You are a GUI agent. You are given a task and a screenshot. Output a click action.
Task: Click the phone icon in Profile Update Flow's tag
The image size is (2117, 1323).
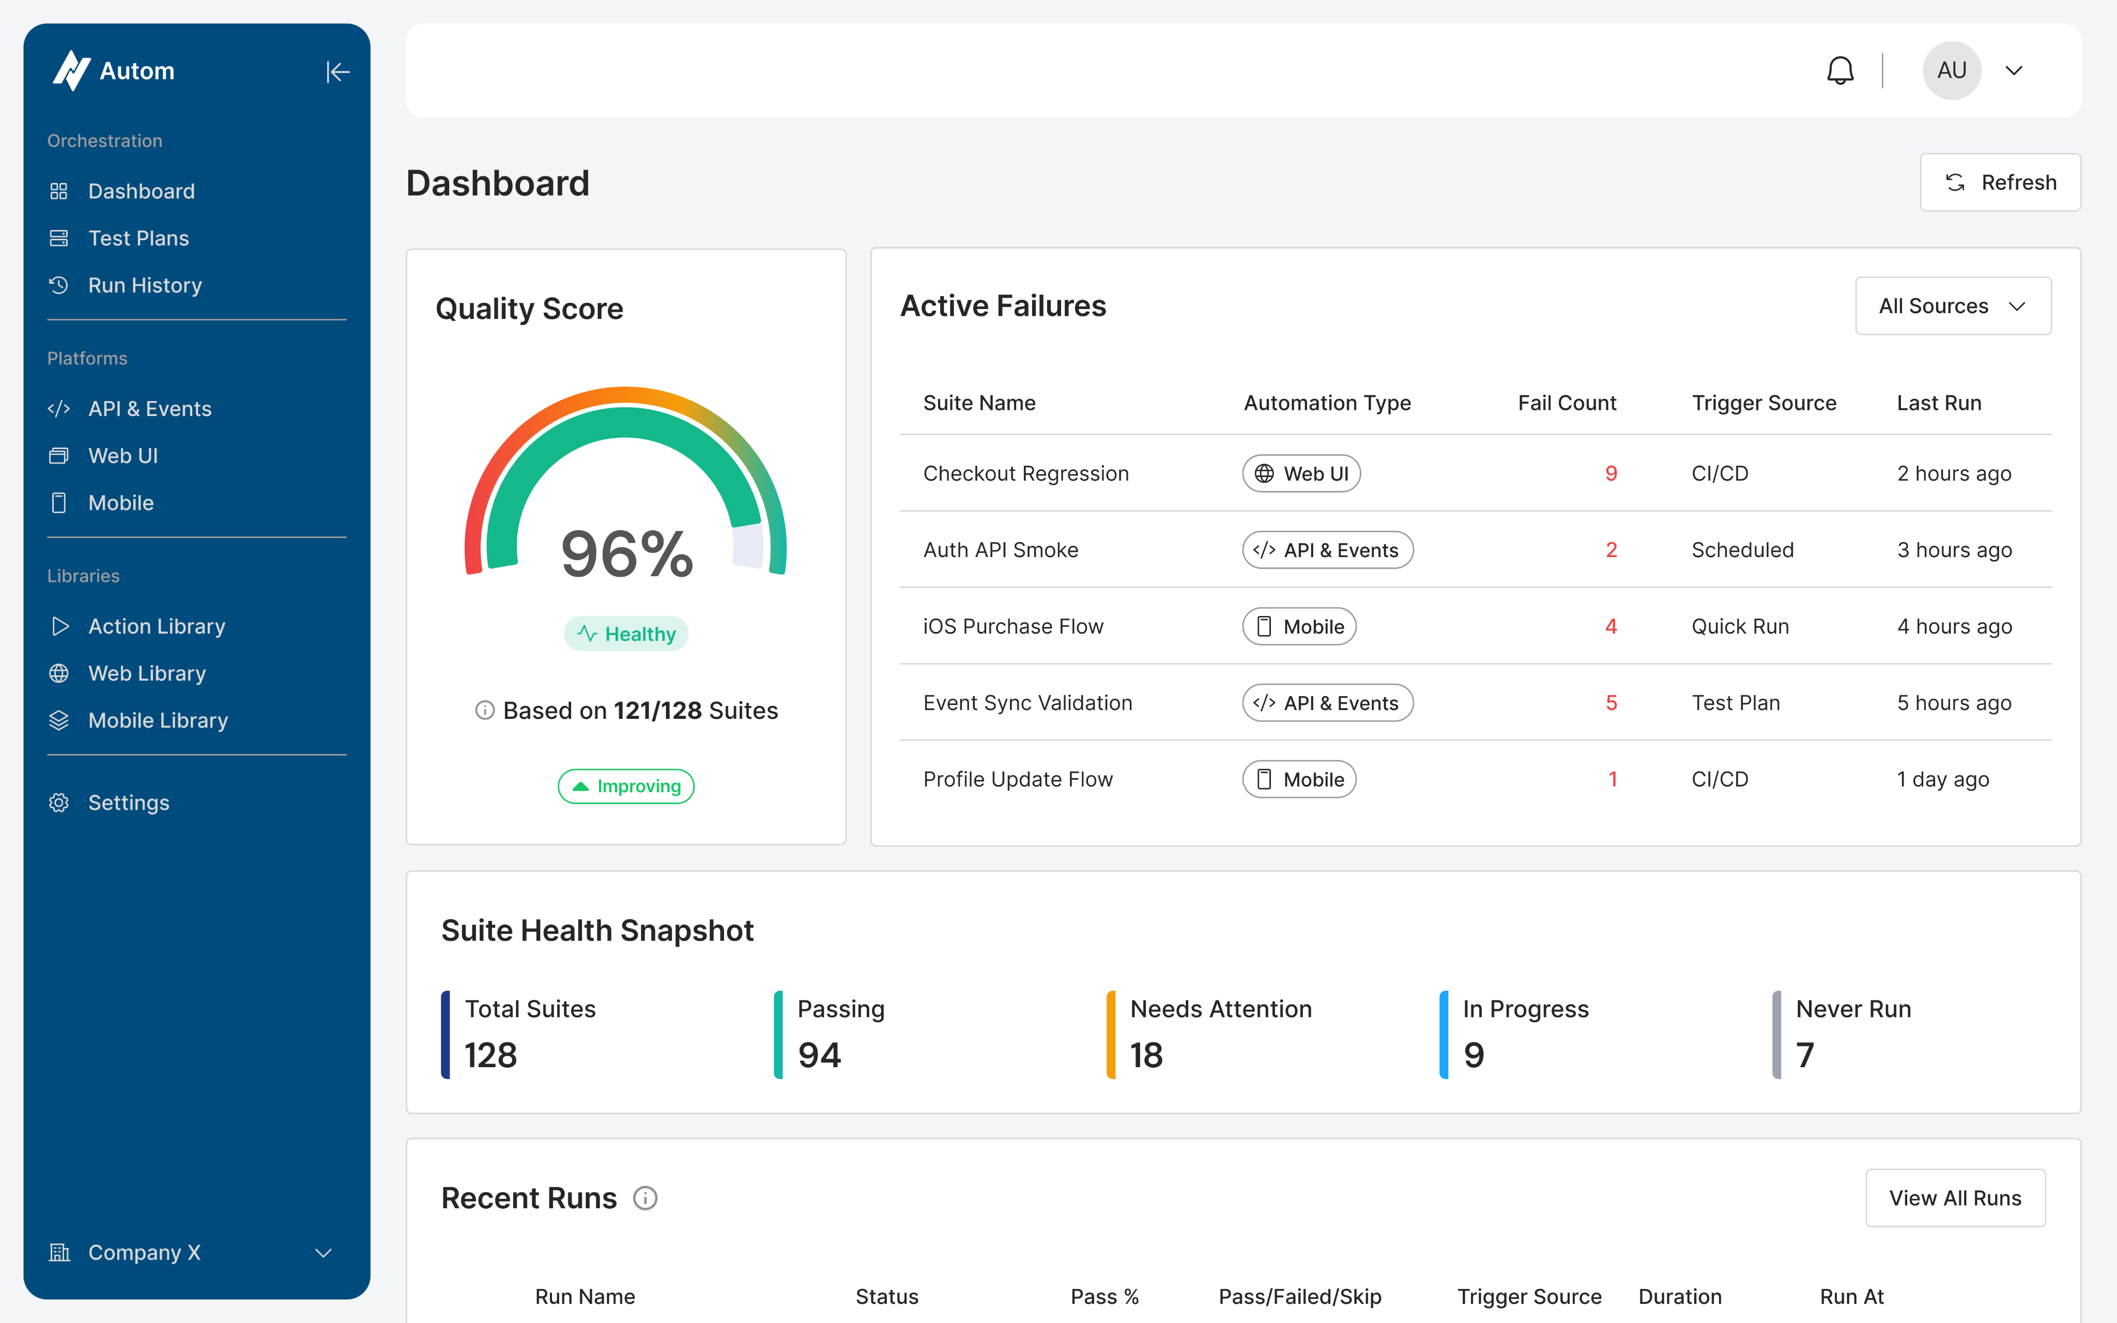click(x=1264, y=779)
